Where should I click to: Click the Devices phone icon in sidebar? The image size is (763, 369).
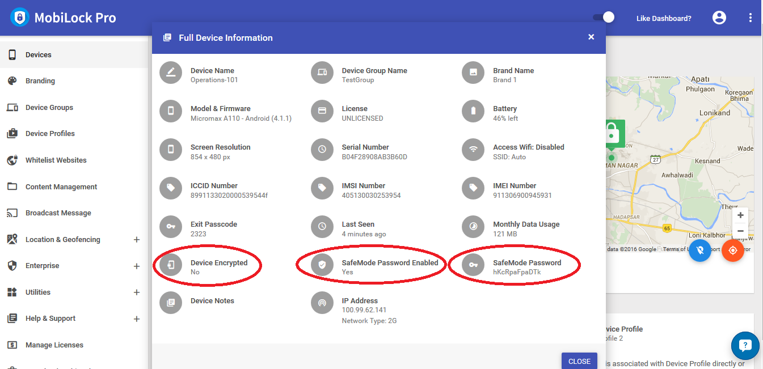(12, 55)
